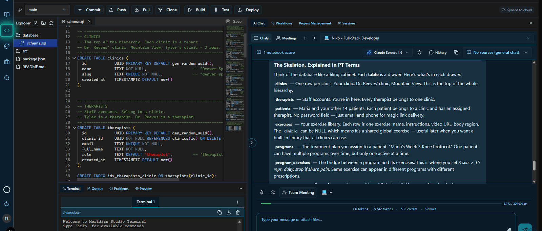The width and height of the screenshot is (542, 231).
Task: Click the Pull button
Action: (x=142, y=10)
